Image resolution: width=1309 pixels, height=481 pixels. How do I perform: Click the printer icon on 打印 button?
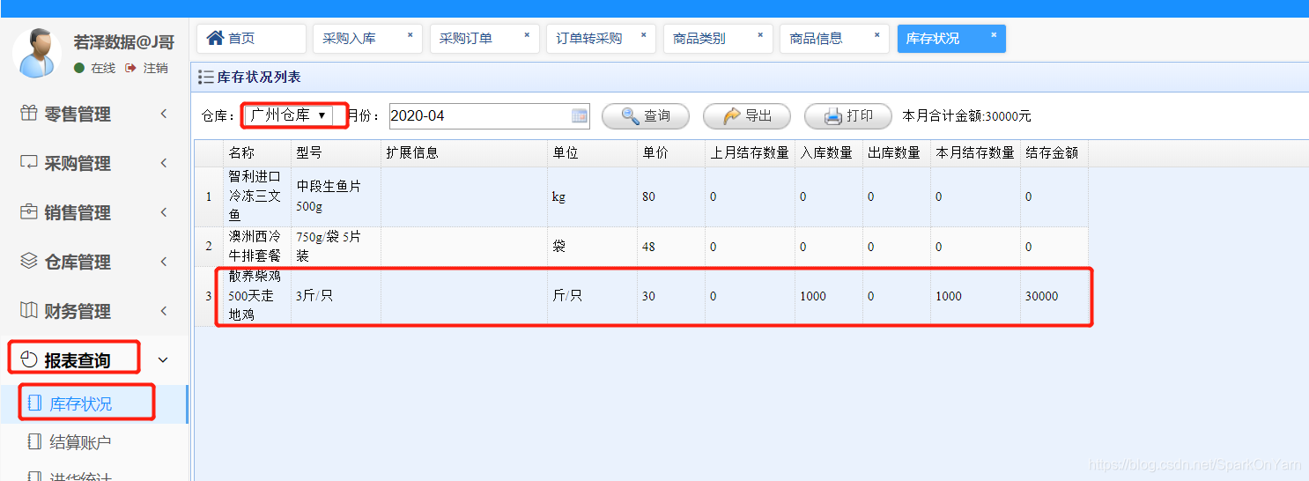tap(833, 115)
